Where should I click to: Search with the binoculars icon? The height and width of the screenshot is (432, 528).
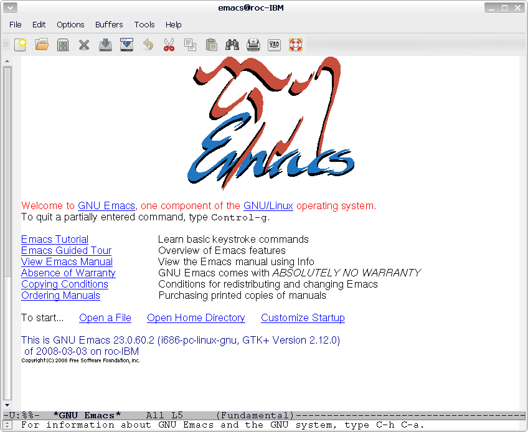click(232, 44)
